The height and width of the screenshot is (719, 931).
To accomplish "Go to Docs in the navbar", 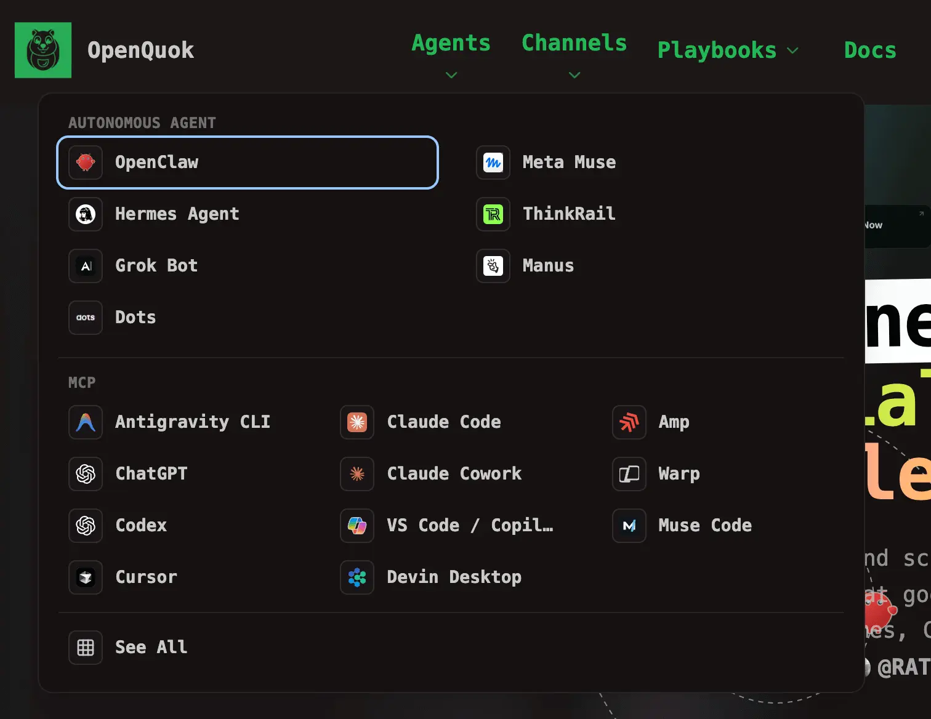I will [x=870, y=50].
